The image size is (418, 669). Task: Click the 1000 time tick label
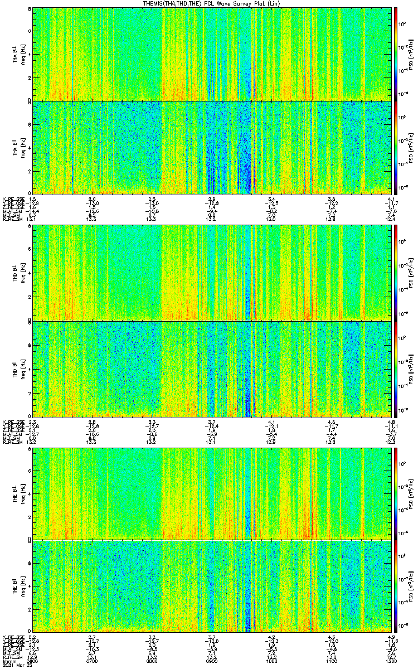tap(271, 661)
